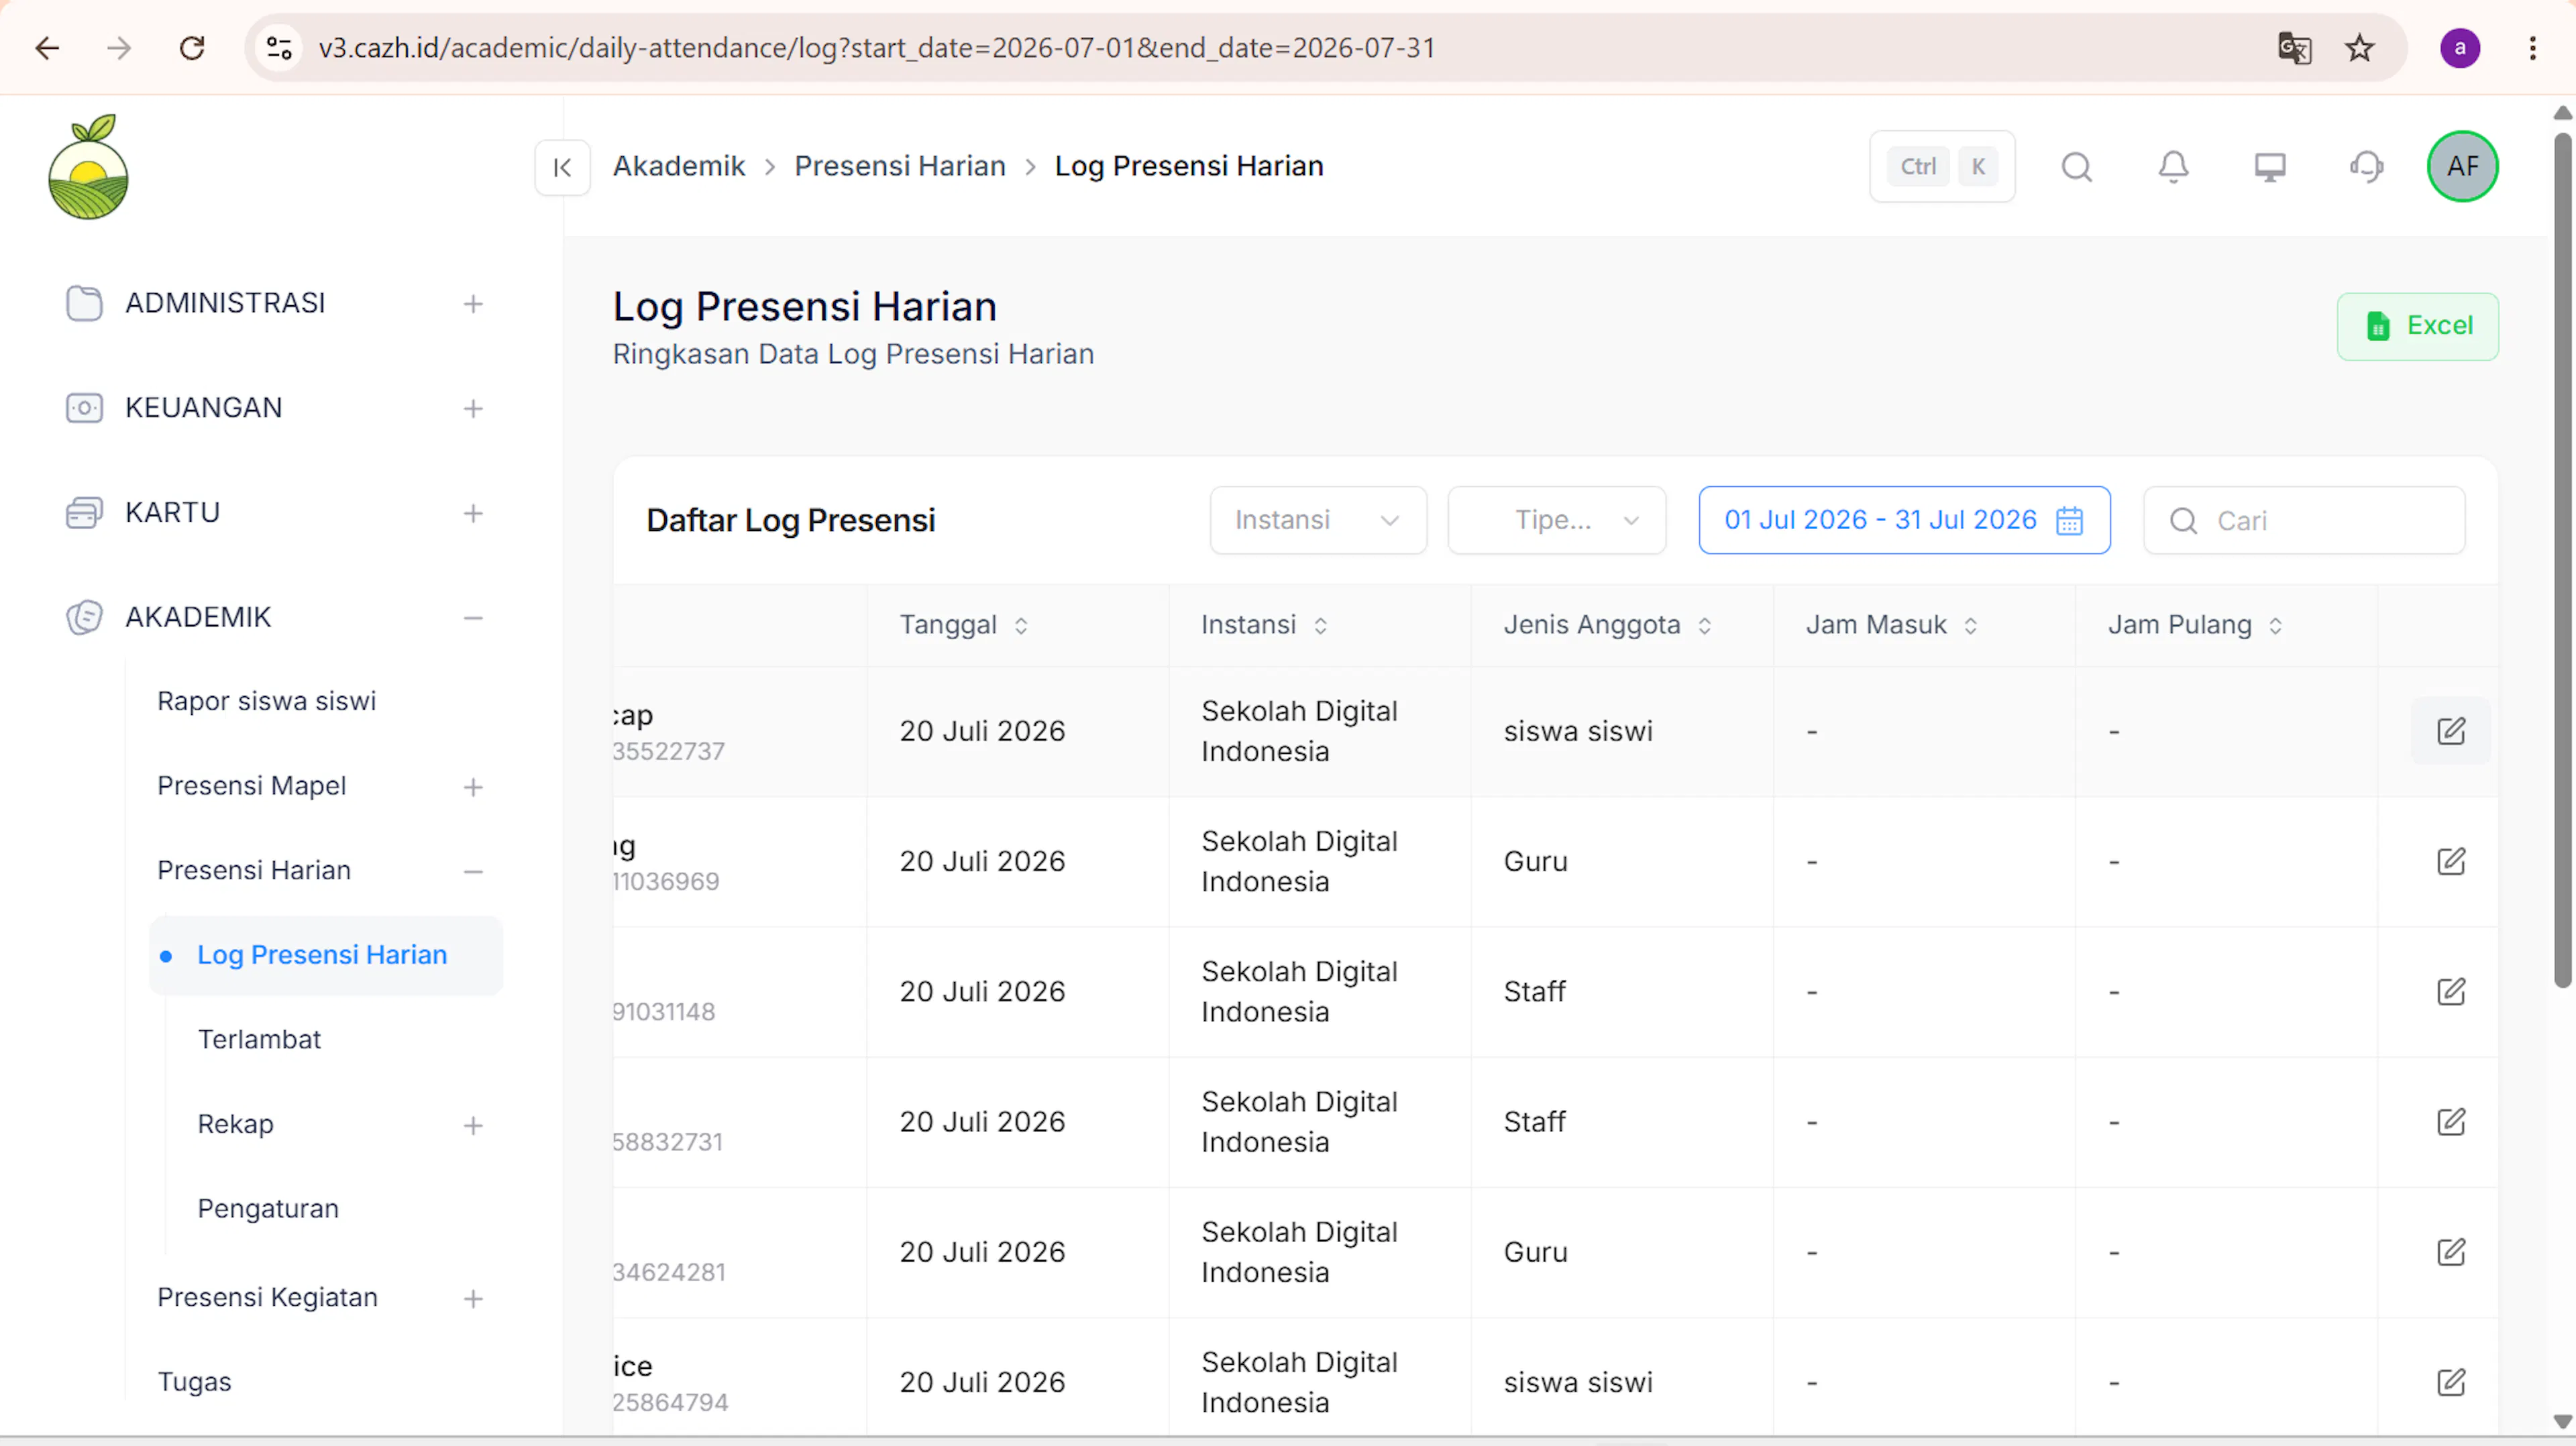Open the header search magnifier icon

(x=2077, y=167)
